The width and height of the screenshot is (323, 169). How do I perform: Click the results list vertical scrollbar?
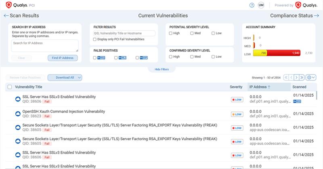point(317,95)
